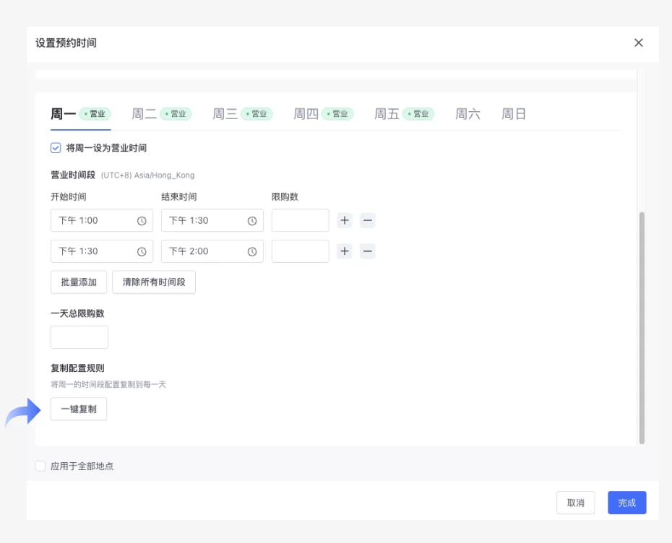
Task: Click the 一天总限购数 input field
Action: click(x=79, y=336)
